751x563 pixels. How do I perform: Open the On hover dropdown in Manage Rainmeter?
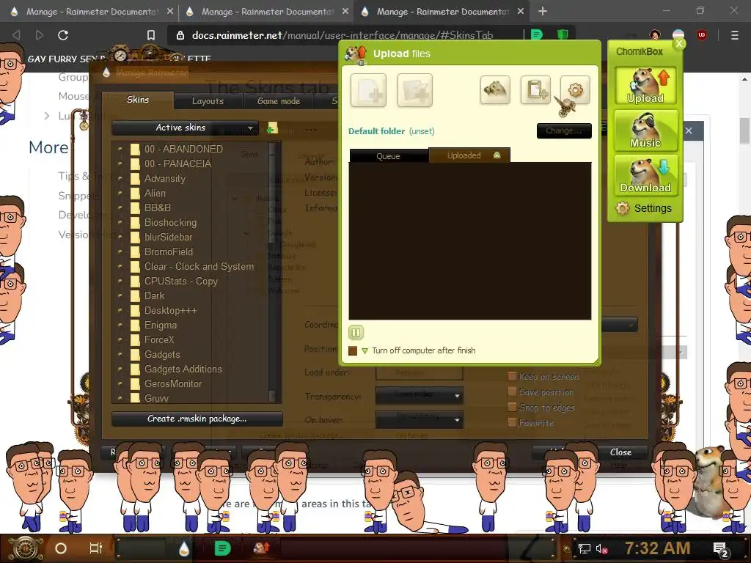point(419,419)
